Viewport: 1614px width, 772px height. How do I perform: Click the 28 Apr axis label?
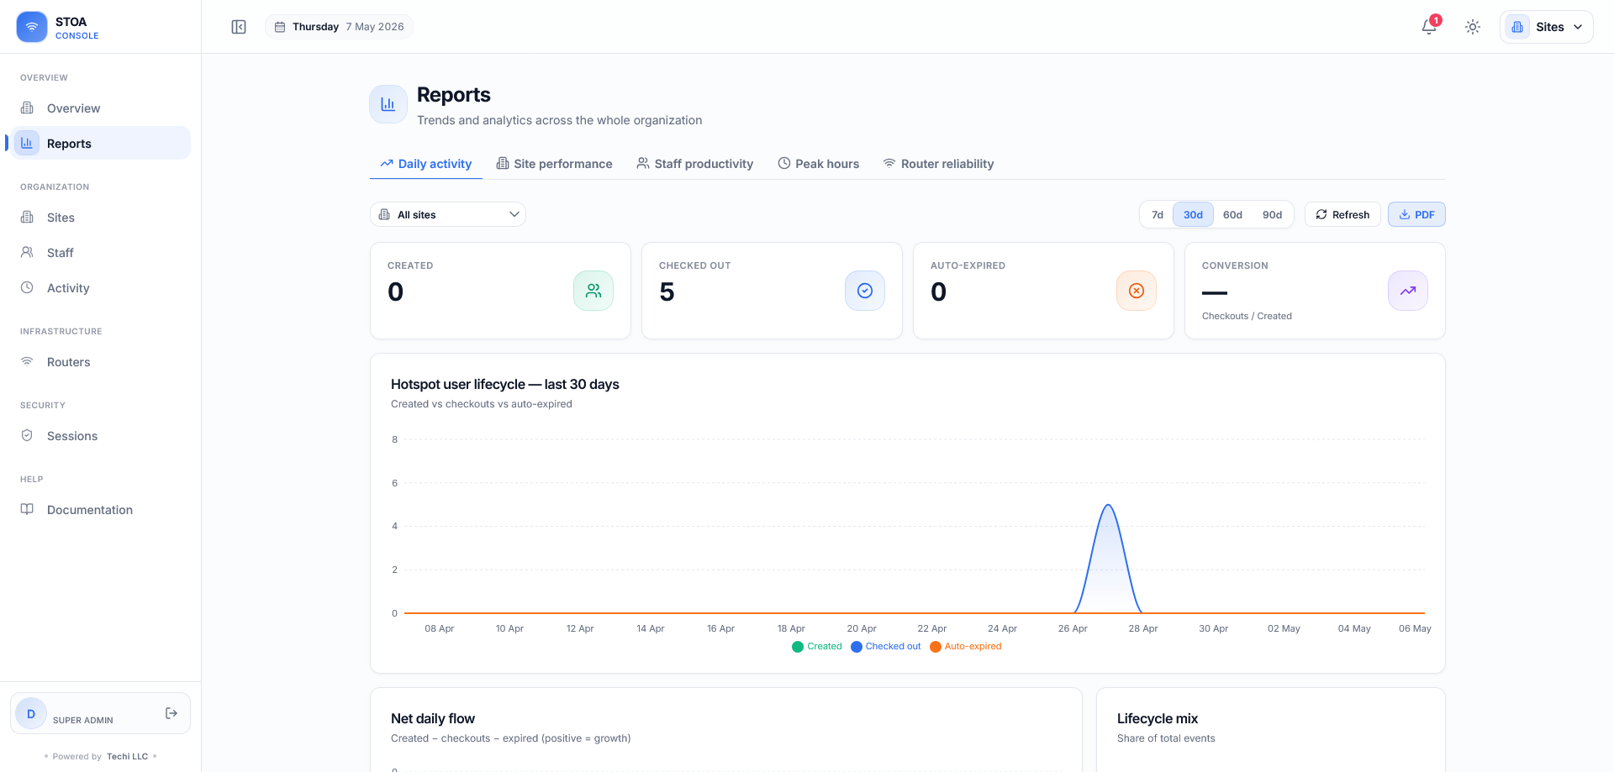click(x=1143, y=628)
